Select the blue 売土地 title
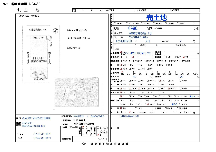Image resolution: width=216 pixels, height=152 pixels. pos(156,18)
